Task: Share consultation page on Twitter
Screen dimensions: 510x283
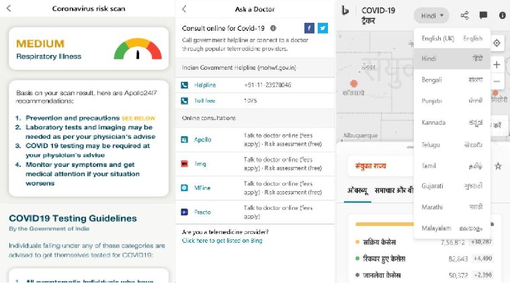Action: pyautogui.click(x=323, y=28)
